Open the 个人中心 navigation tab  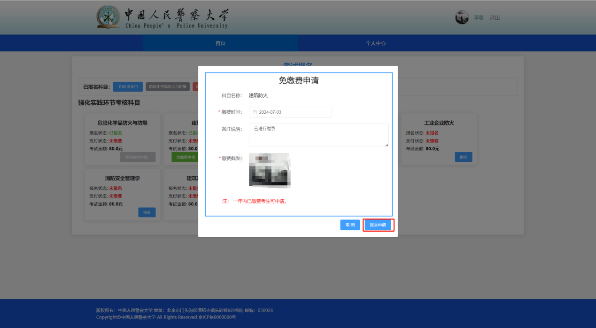[376, 43]
